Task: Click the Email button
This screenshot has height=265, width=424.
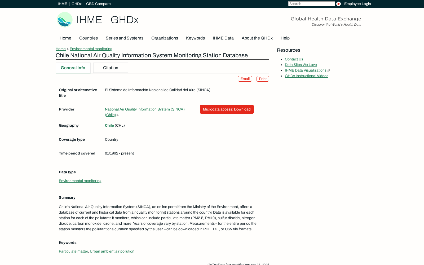Action: (x=245, y=79)
